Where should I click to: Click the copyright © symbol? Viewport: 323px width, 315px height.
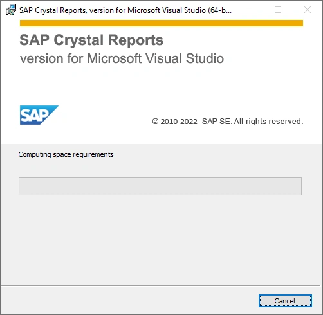pyautogui.click(x=155, y=122)
